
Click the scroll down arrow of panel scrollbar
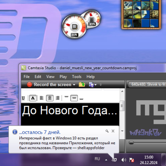point(122,131)
